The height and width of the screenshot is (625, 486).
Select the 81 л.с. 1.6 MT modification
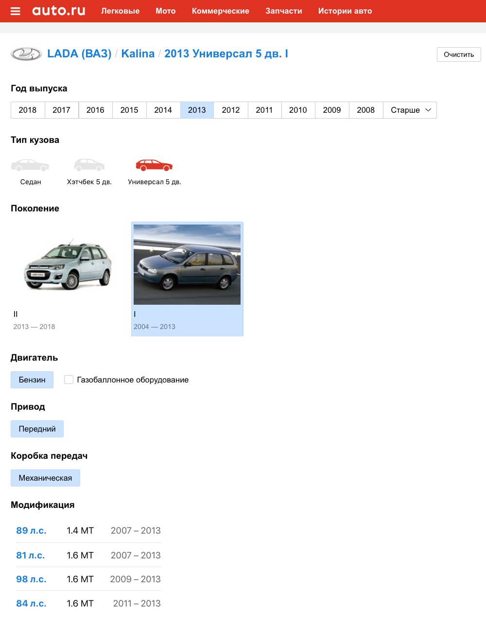pyautogui.click(x=88, y=555)
